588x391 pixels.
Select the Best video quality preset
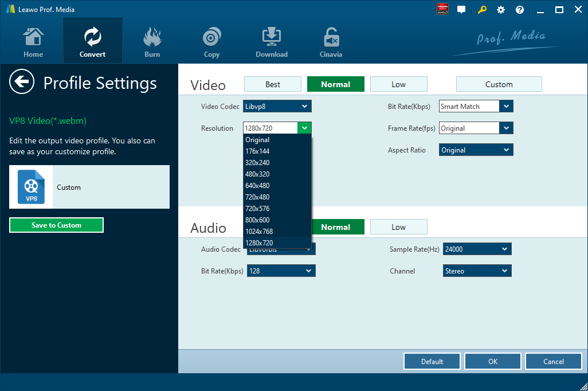[x=273, y=84]
